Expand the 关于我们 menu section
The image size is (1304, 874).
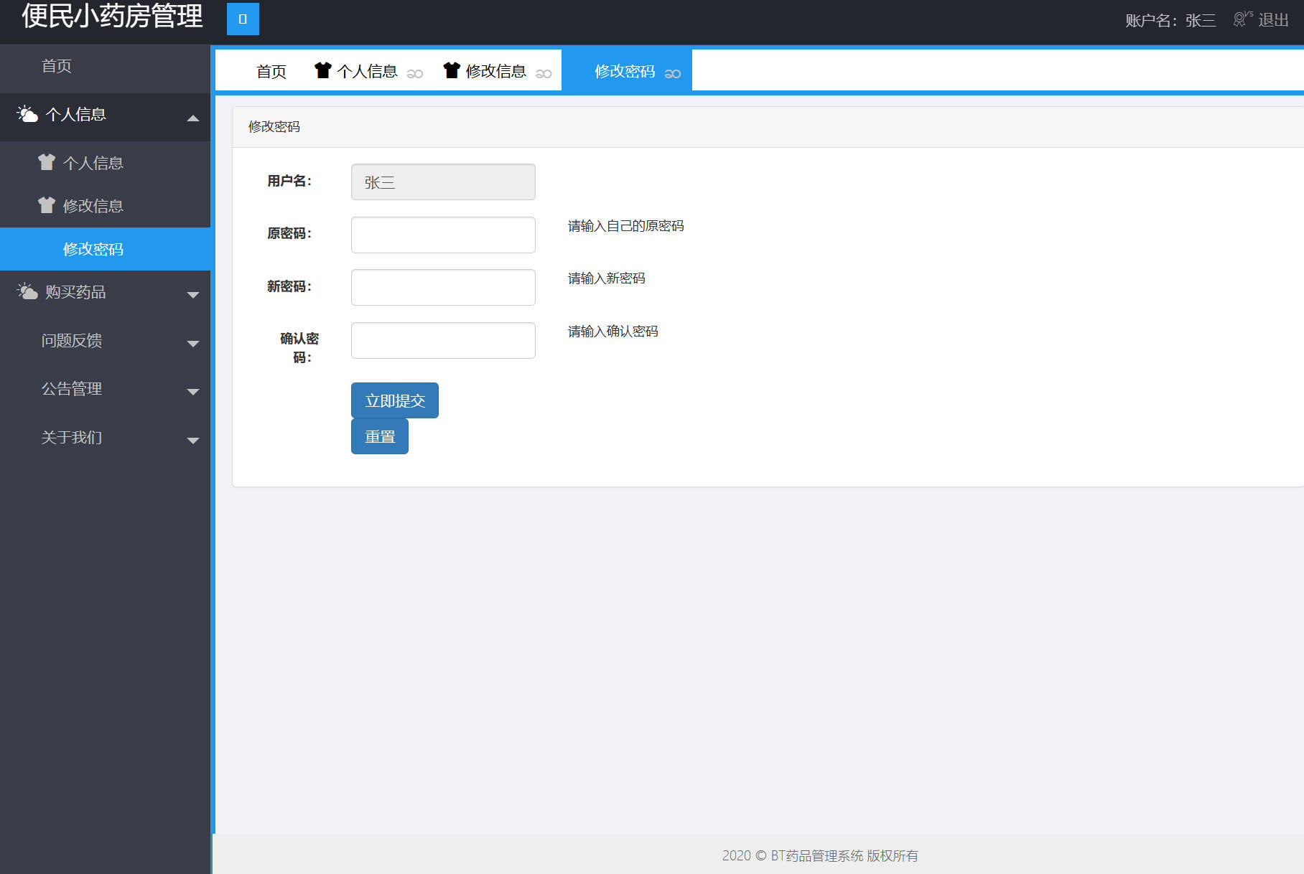pos(192,440)
